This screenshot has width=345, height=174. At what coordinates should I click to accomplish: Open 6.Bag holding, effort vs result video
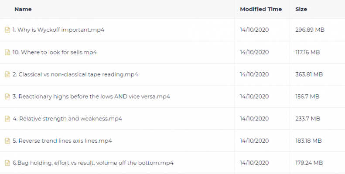93,163
